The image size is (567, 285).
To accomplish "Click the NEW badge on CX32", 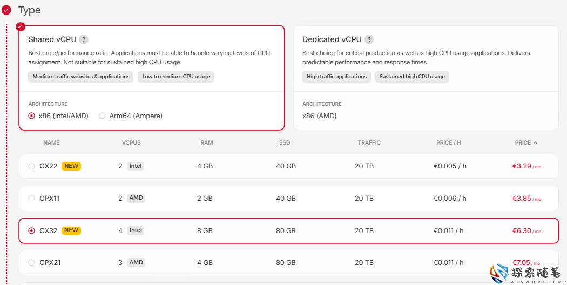I will pos(71,230).
